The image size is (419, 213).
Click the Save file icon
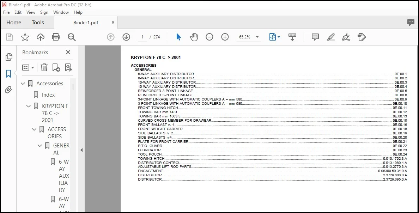tap(10, 37)
